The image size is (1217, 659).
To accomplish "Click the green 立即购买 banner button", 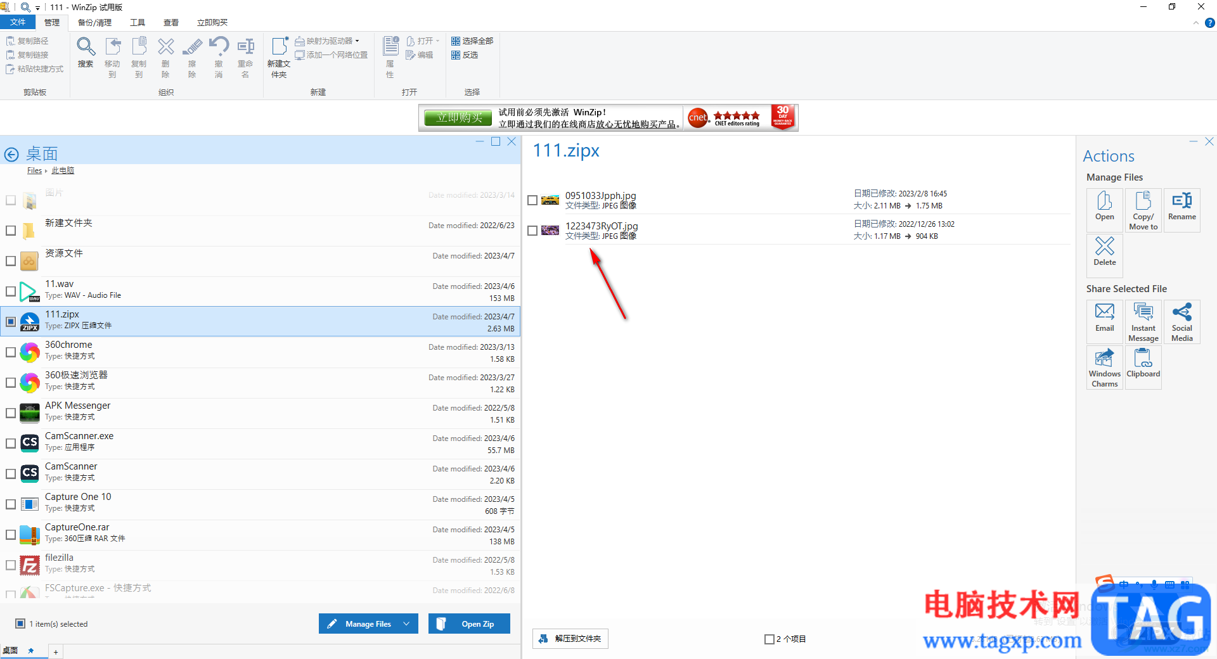I will click(x=459, y=117).
